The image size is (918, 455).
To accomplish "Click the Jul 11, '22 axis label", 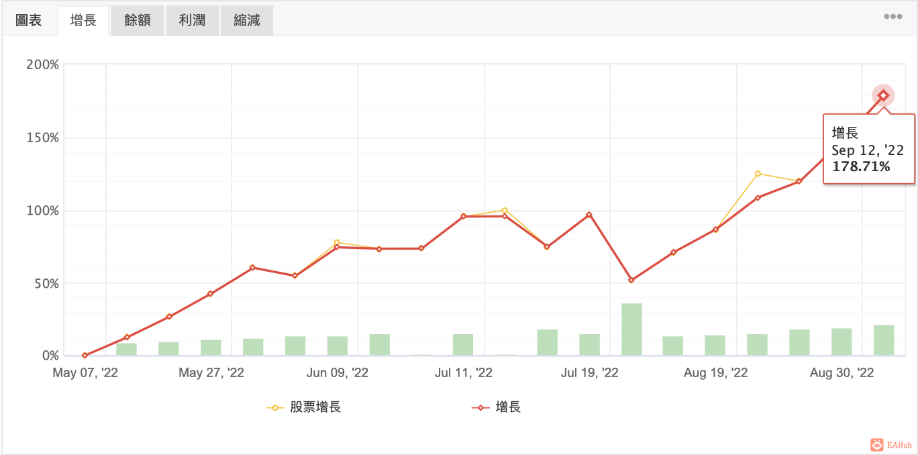I will pyautogui.click(x=464, y=372).
